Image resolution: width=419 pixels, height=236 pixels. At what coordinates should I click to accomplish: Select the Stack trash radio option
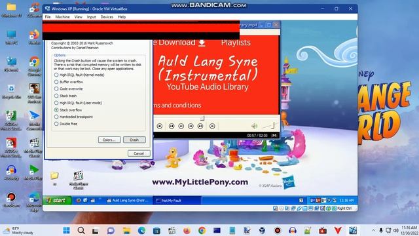65,96
